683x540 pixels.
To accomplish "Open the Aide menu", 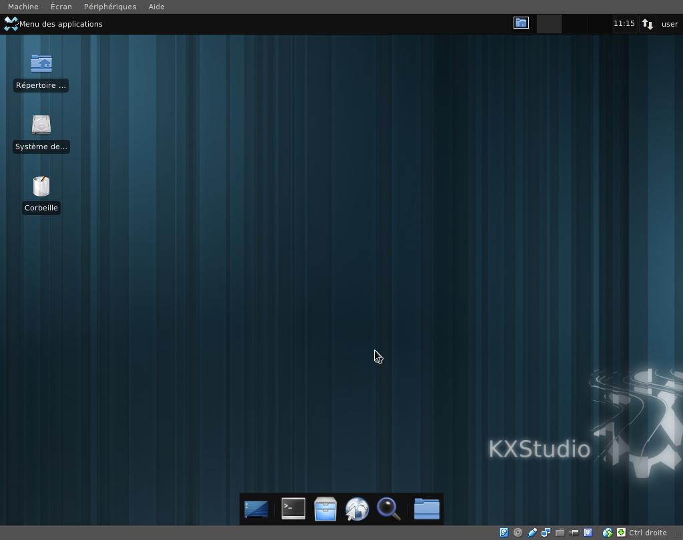I will pos(156,7).
